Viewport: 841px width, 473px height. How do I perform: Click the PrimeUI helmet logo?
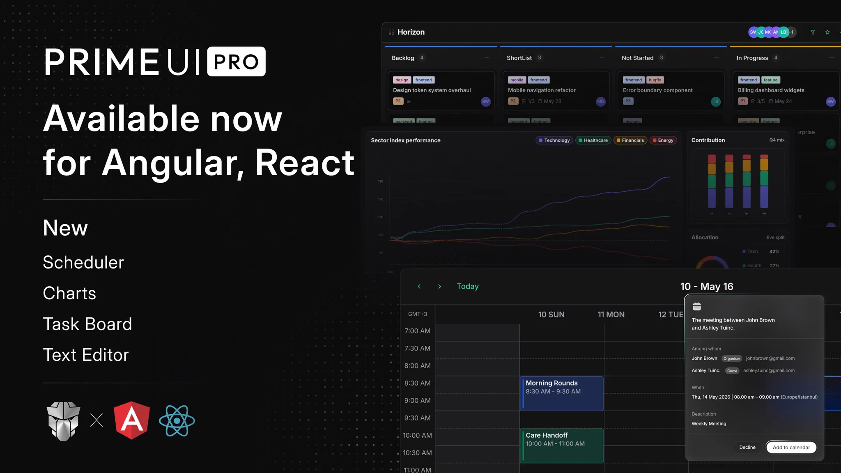63,421
